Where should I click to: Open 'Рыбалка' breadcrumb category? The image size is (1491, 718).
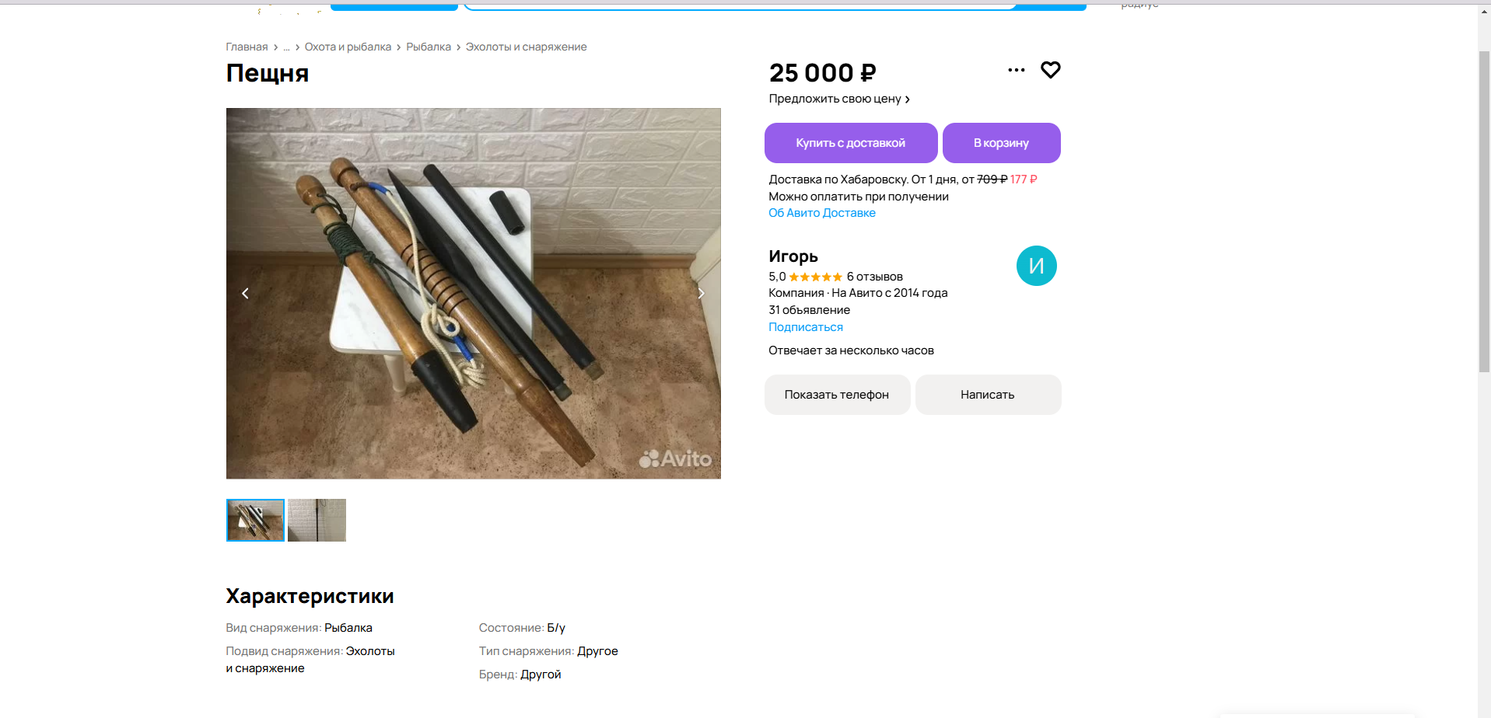click(x=429, y=47)
